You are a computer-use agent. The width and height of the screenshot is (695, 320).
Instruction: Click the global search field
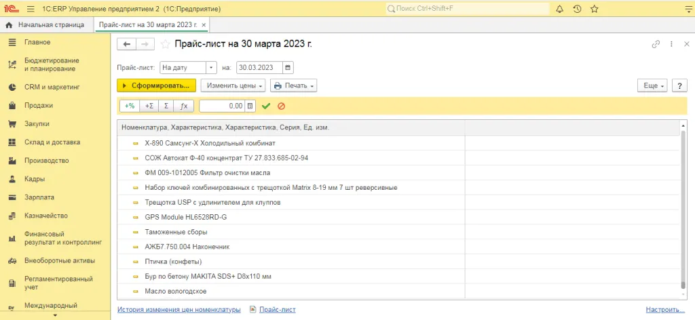pos(468,9)
